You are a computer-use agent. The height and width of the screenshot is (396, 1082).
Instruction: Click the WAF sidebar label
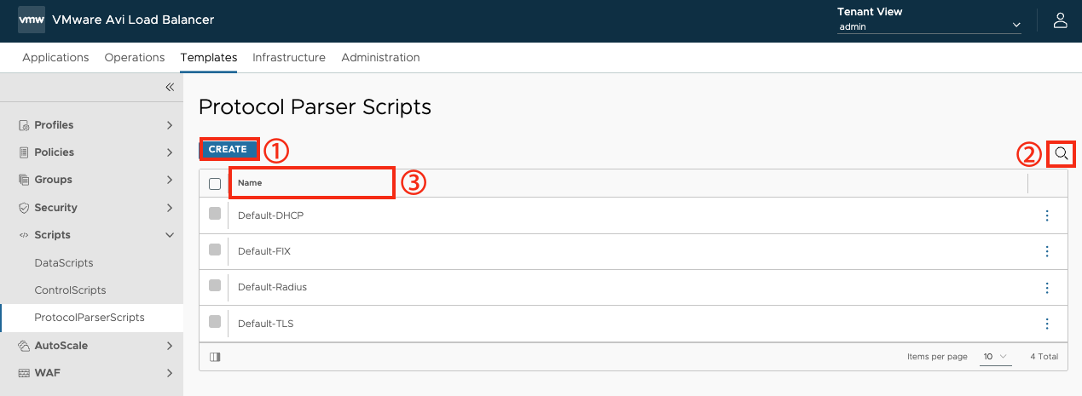pos(47,373)
